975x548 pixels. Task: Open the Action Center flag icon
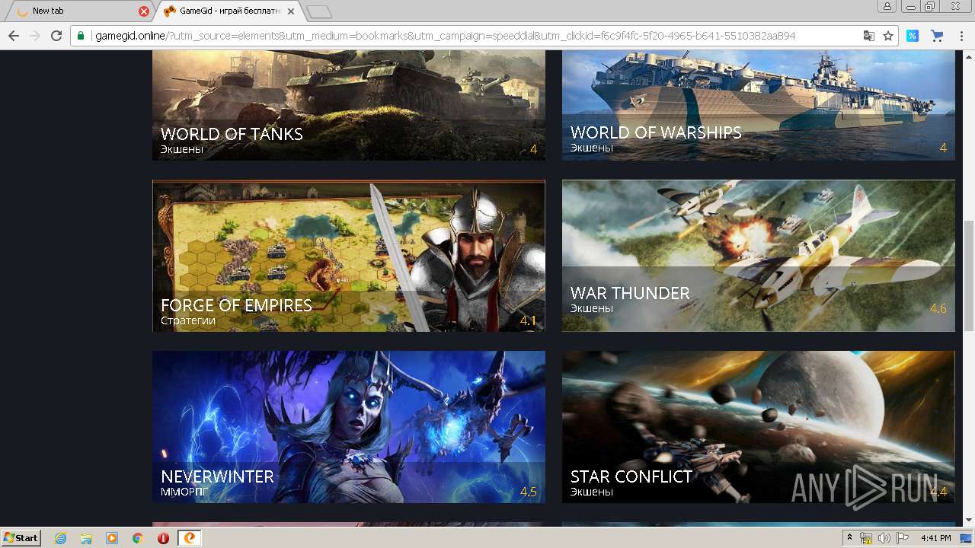point(902,538)
